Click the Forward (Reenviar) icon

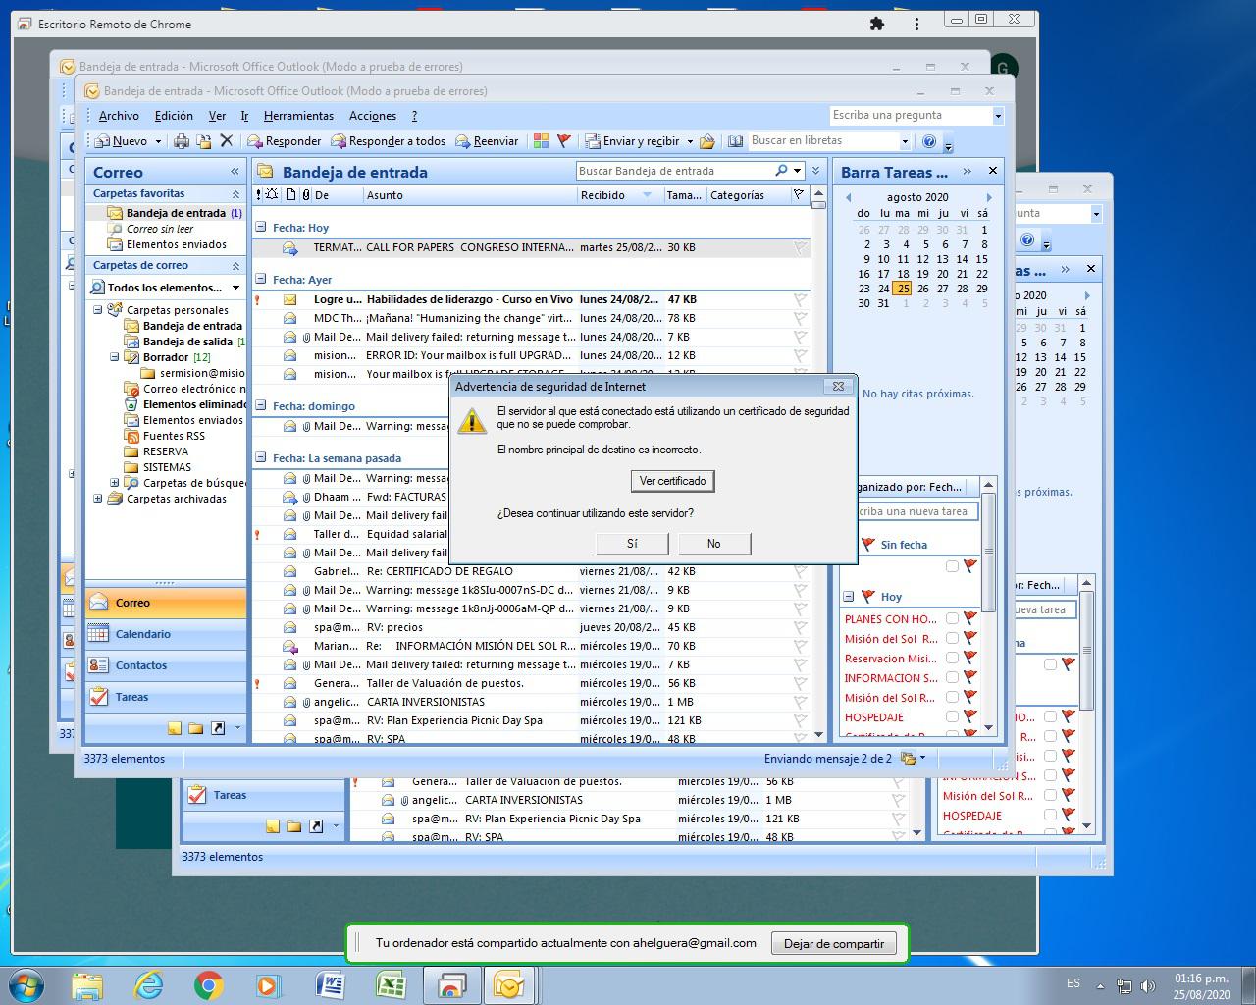click(x=463, y=141)
